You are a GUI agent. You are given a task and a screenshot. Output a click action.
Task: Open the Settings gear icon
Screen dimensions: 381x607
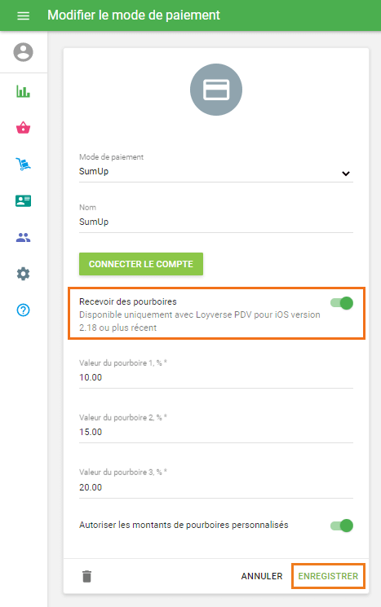point(24,274)
